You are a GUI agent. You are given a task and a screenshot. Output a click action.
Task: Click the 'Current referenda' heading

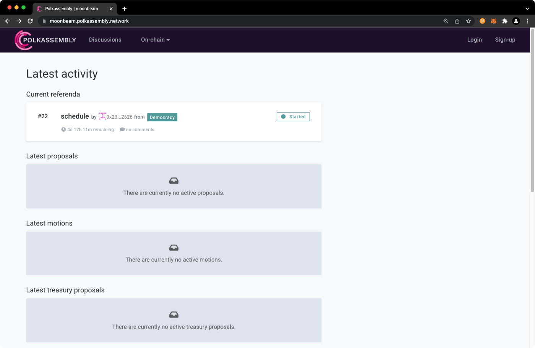[x=53, y=94]
